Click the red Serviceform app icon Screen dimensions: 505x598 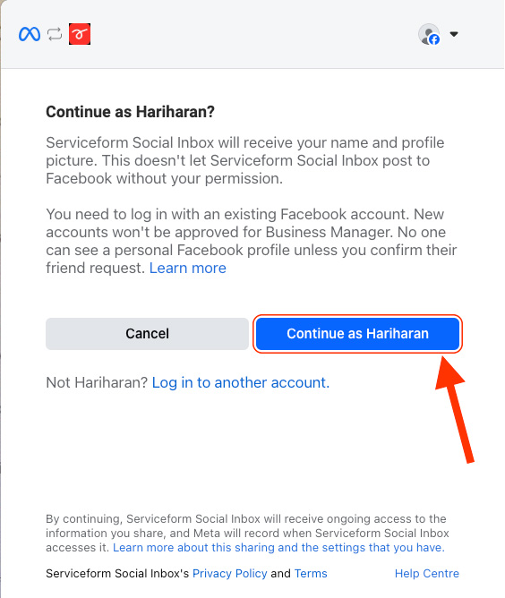(x=80, y=34)
